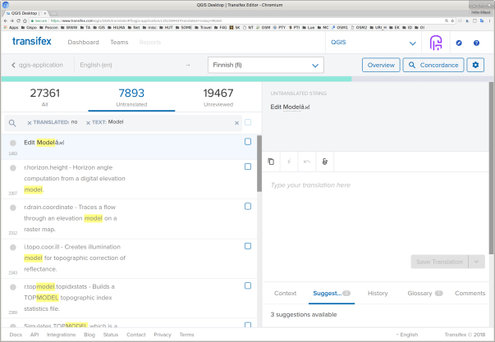Click the search magnifier in filter bar

click(12, 122)
